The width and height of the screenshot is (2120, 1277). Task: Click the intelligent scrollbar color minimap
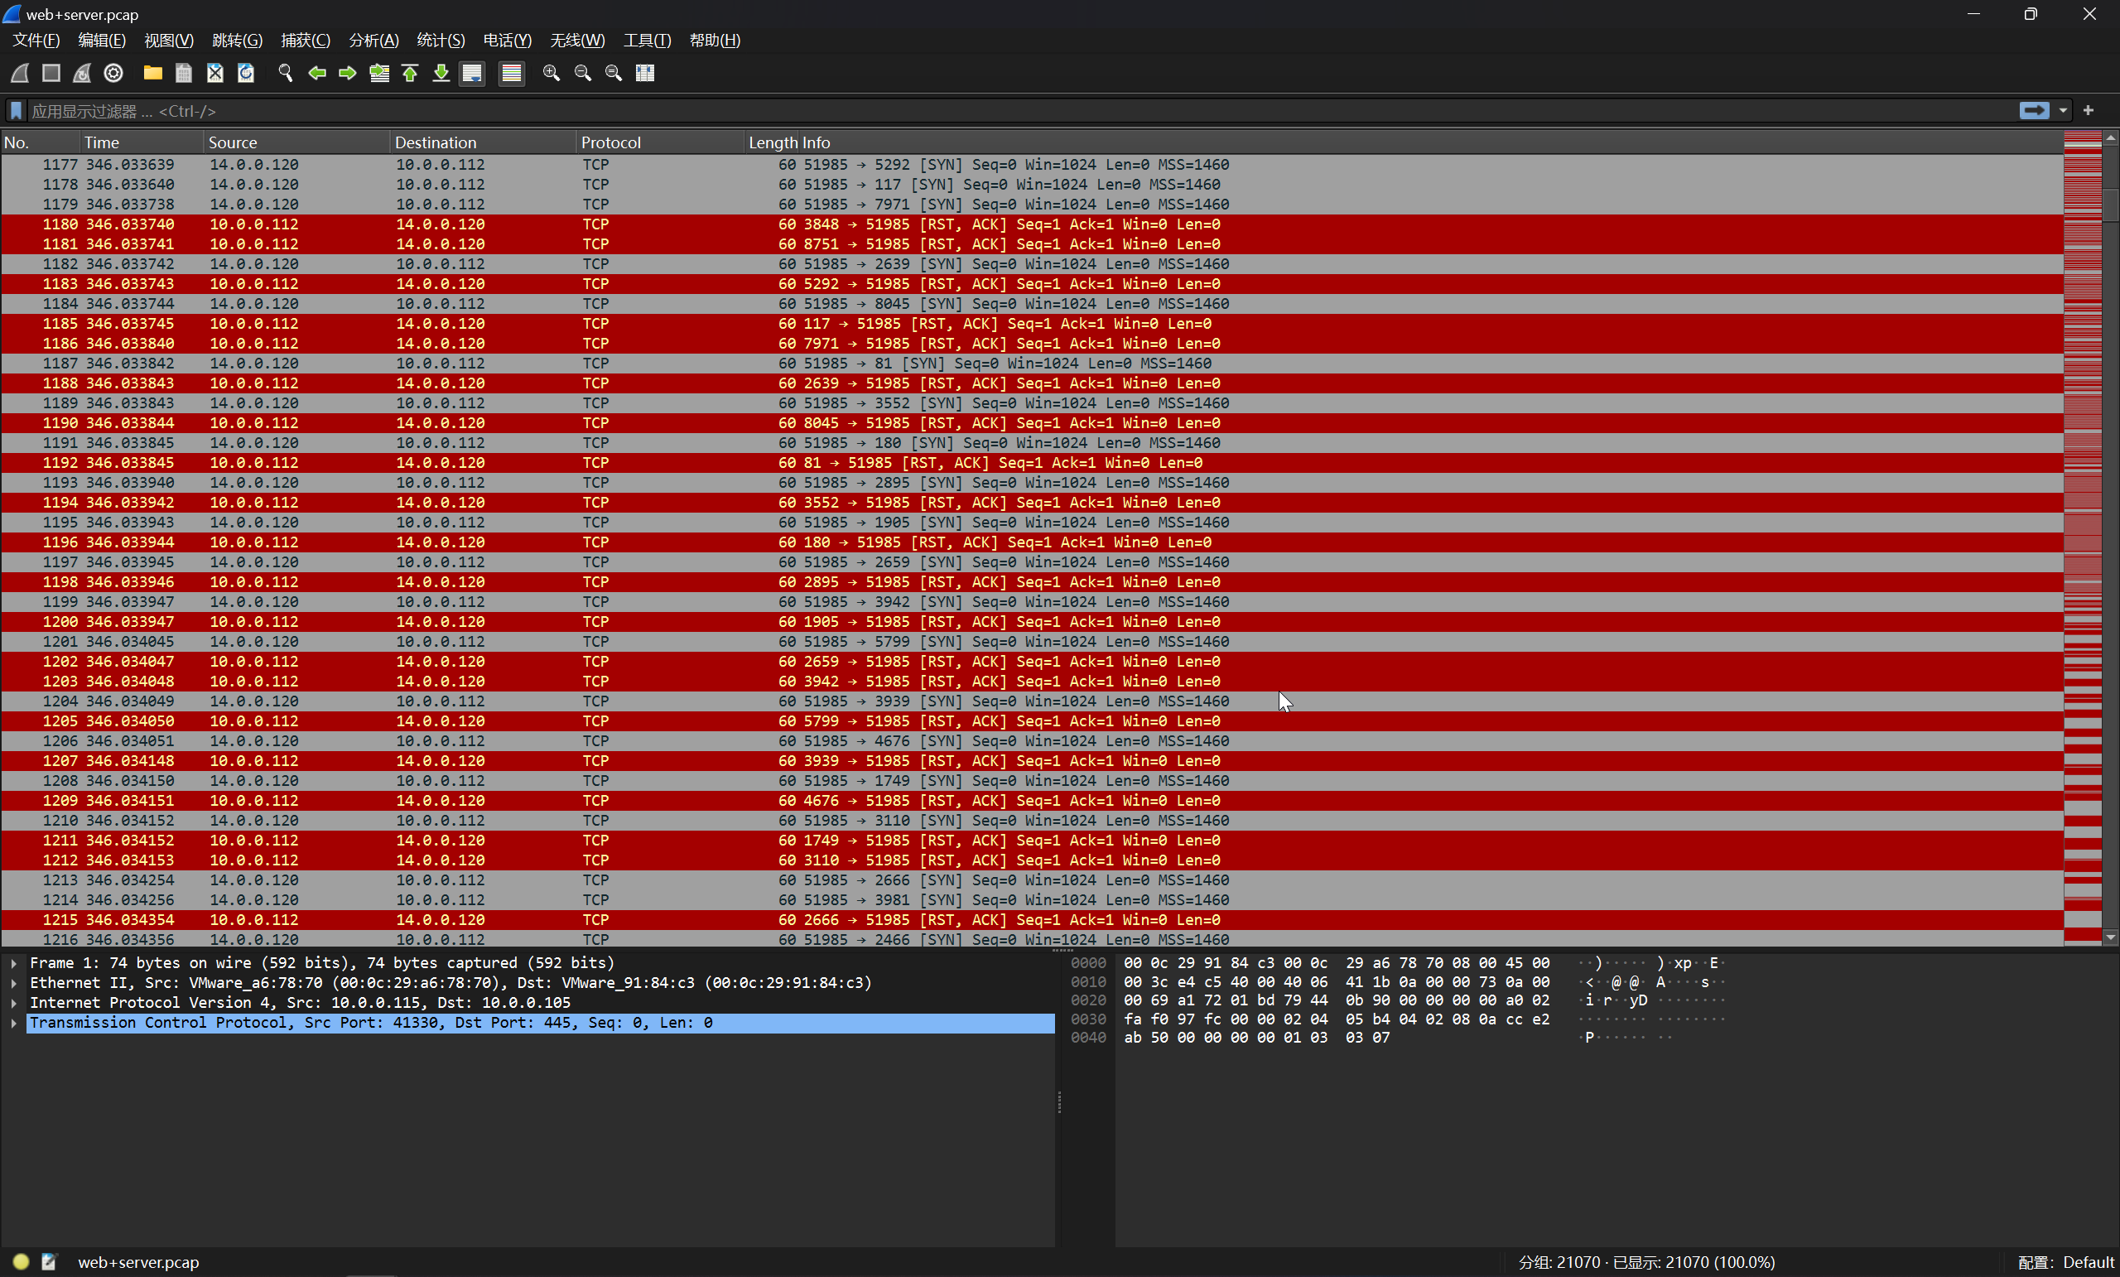(x=2082, y=537)
